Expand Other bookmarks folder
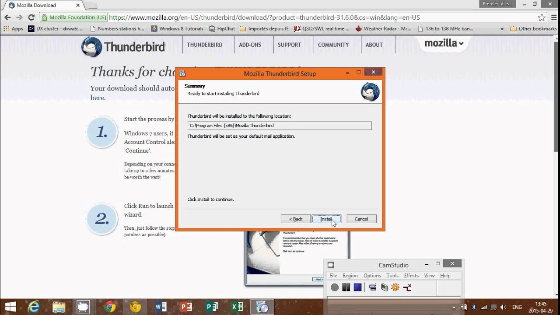This screenshot has height=315, width=560. coord(533,29)
